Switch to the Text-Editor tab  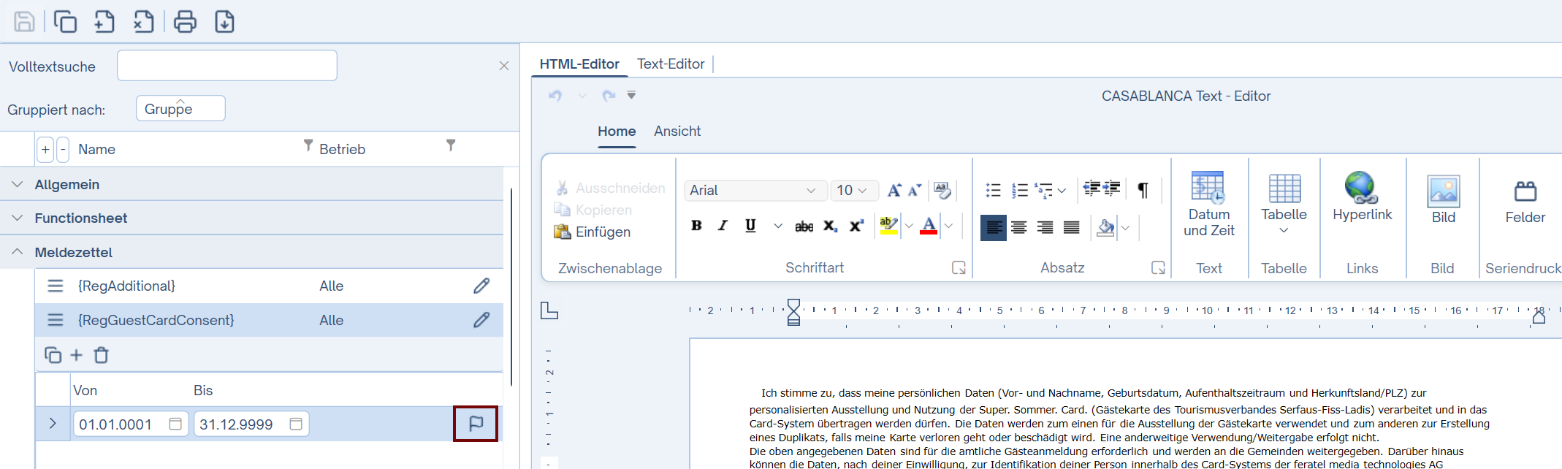click(x=671, y=64)
